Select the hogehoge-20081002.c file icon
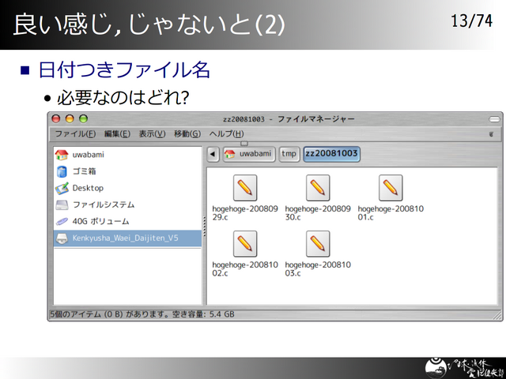 coord(246,244)
